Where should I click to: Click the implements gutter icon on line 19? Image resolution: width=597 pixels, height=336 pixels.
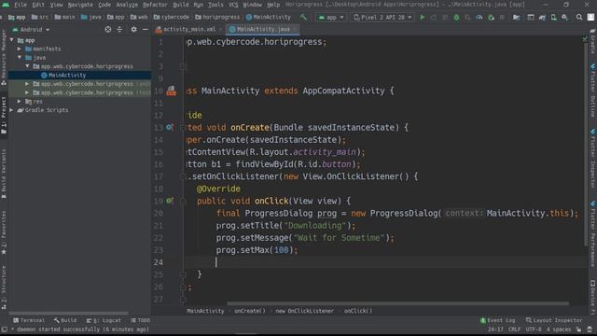coord(170,201)
